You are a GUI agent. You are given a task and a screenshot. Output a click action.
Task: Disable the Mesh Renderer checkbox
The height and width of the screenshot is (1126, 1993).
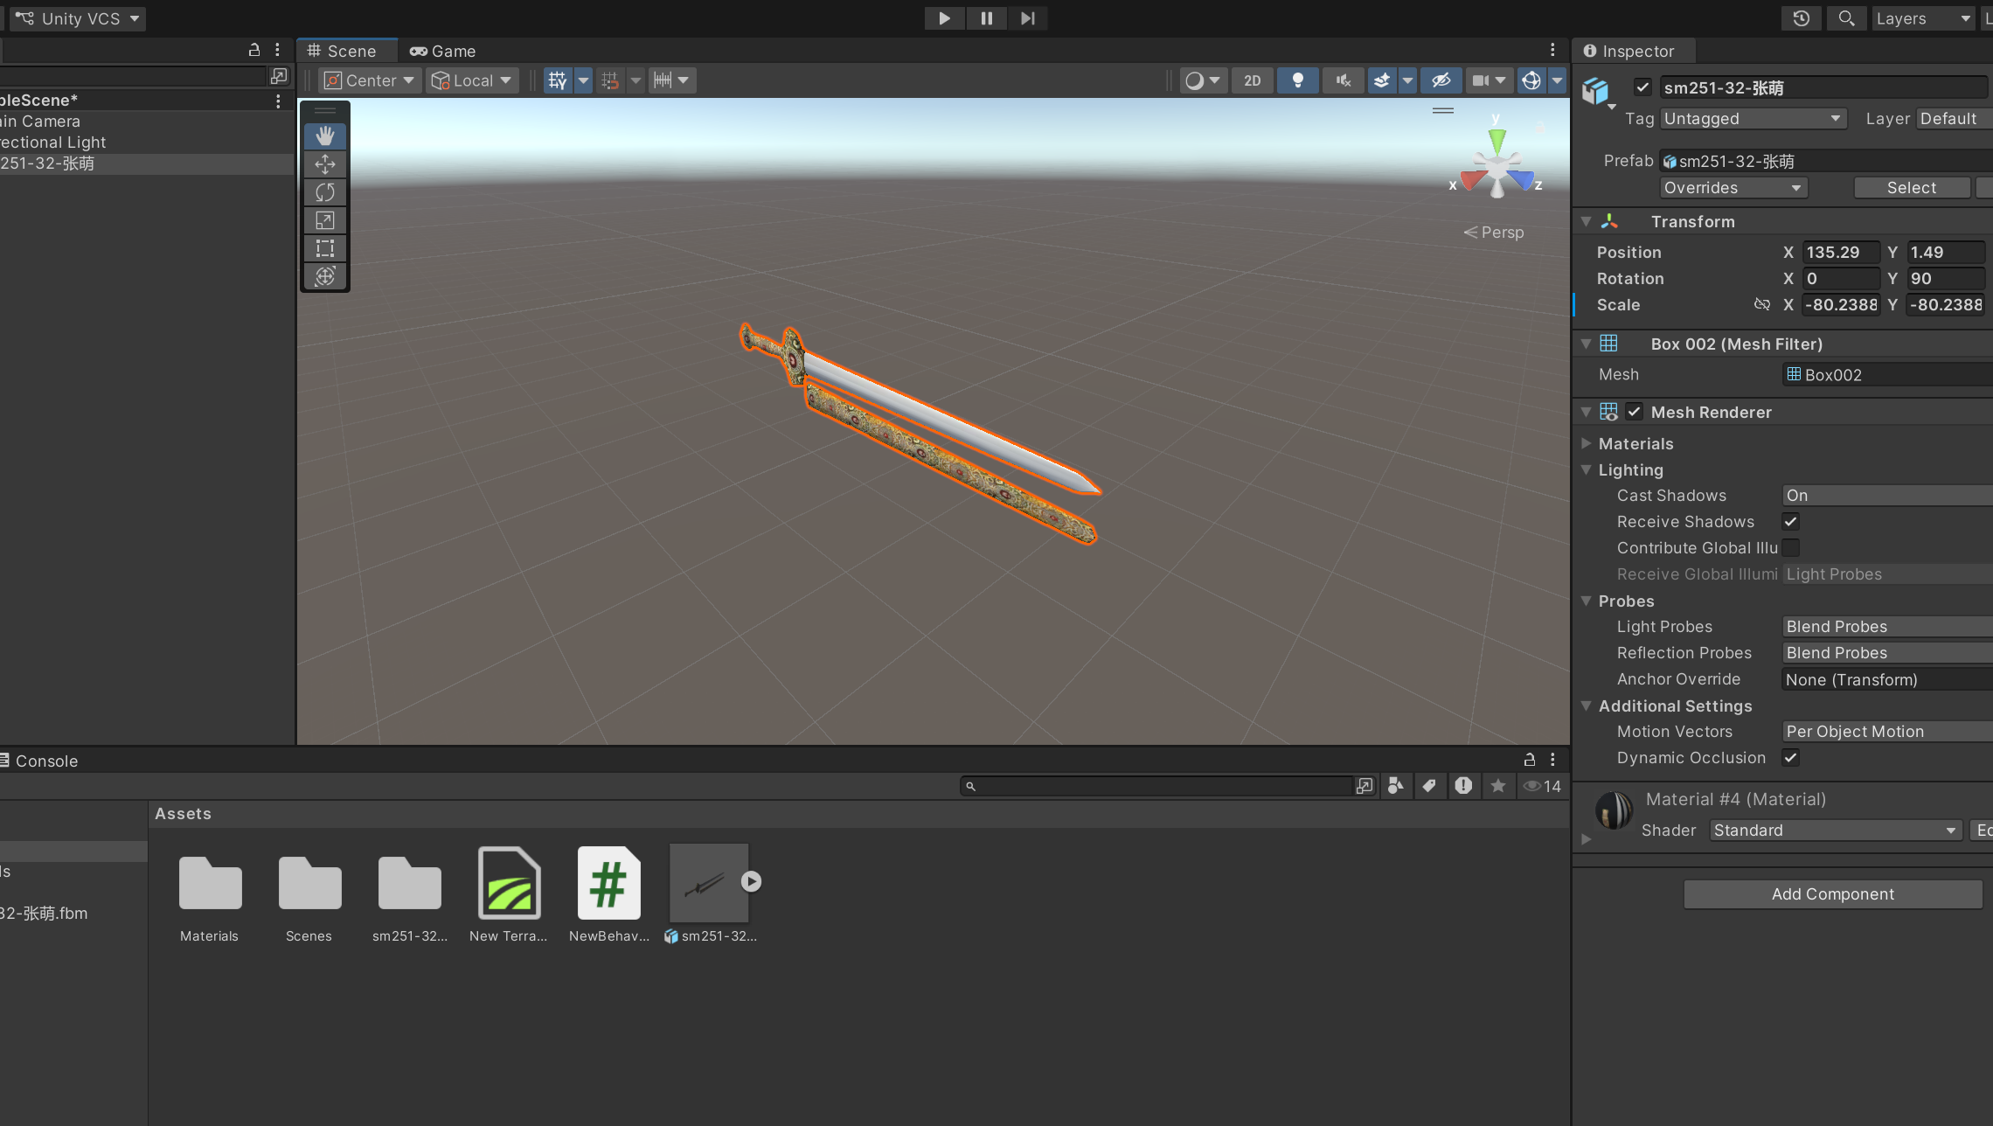[x=1635, y=412]
